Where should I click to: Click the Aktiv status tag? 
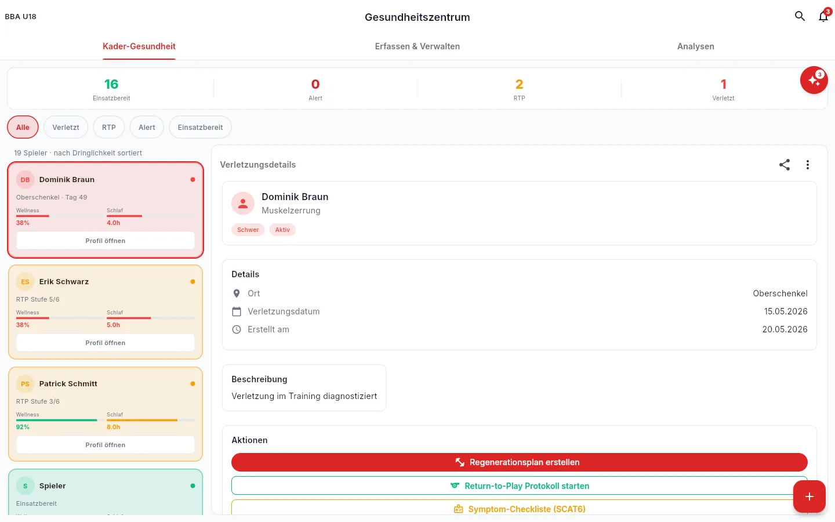coord(282,230)
